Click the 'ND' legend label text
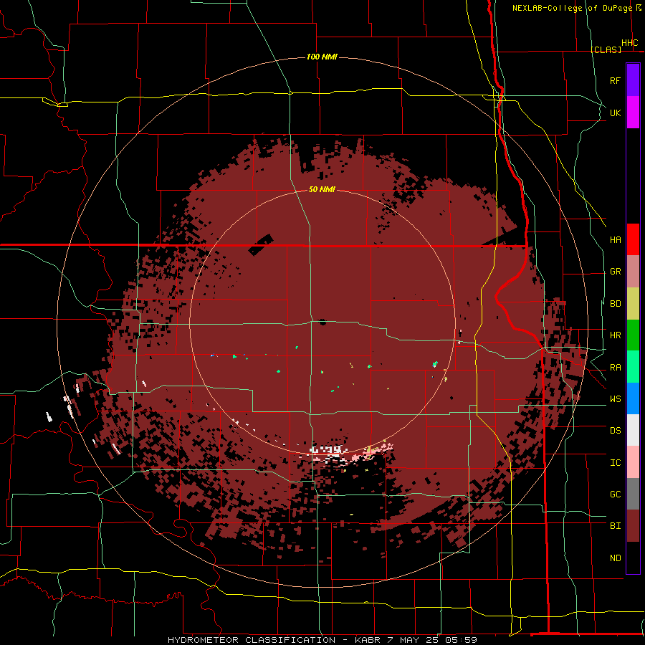645x645 pixels. point(616,558)
